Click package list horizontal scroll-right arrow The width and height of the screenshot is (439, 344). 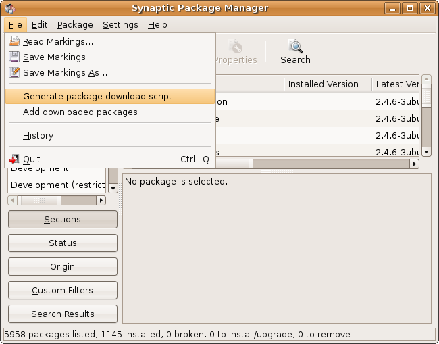(415, 164)
